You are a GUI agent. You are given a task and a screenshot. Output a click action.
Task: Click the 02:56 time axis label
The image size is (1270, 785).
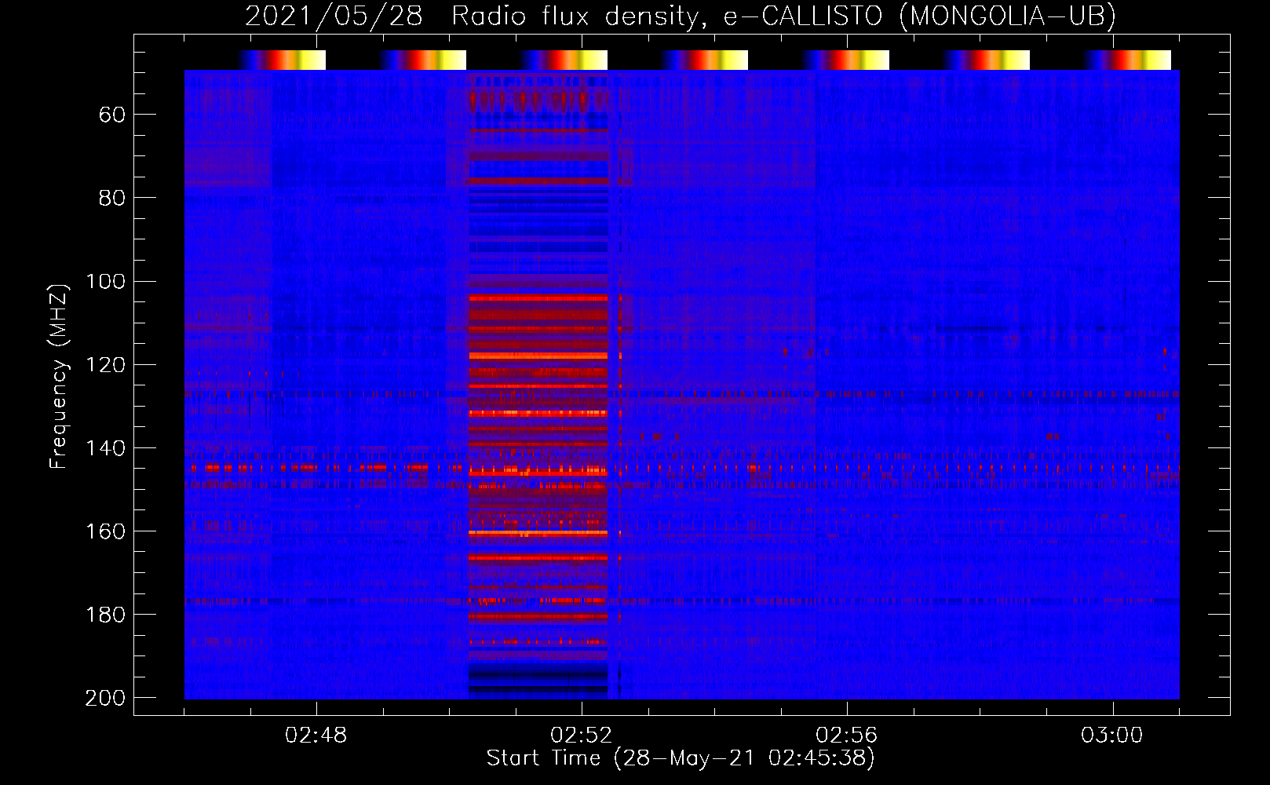point(847,736)
